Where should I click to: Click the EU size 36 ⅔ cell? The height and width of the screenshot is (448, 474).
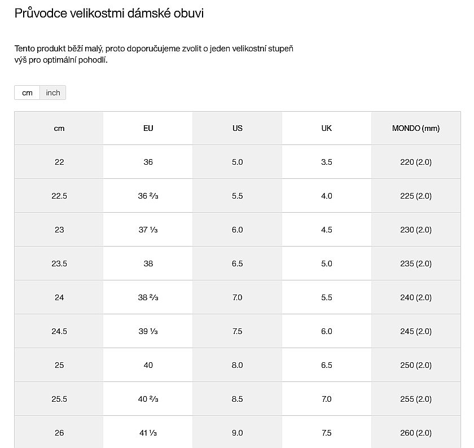(148, 196)
